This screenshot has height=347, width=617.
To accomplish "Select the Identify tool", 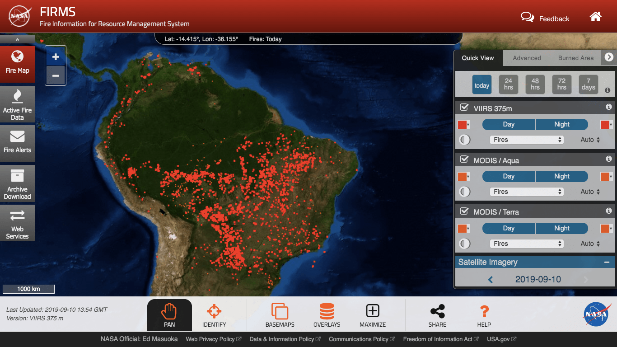I will (214, 314).
